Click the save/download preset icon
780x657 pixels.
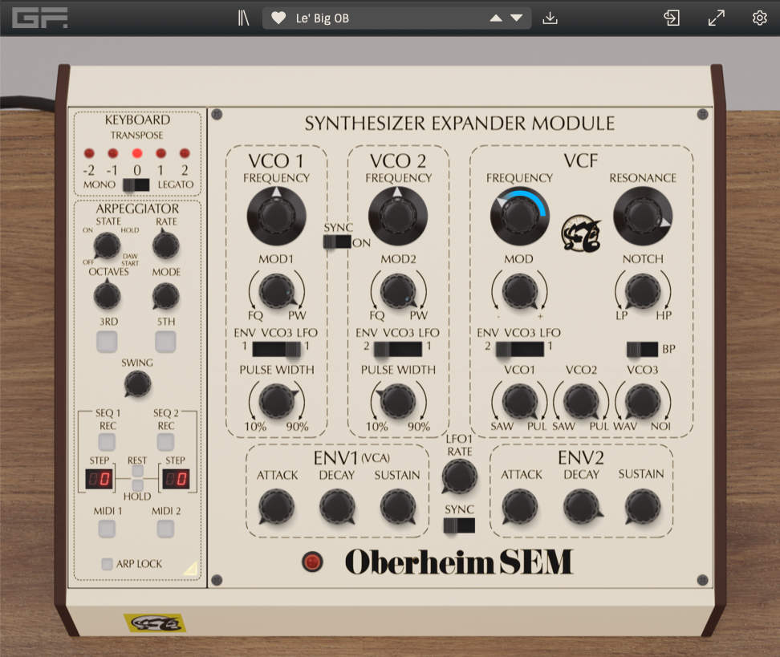coord(550,17)
